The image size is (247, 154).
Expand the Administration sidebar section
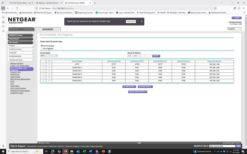pyautogui.click(x=21, y=56)
